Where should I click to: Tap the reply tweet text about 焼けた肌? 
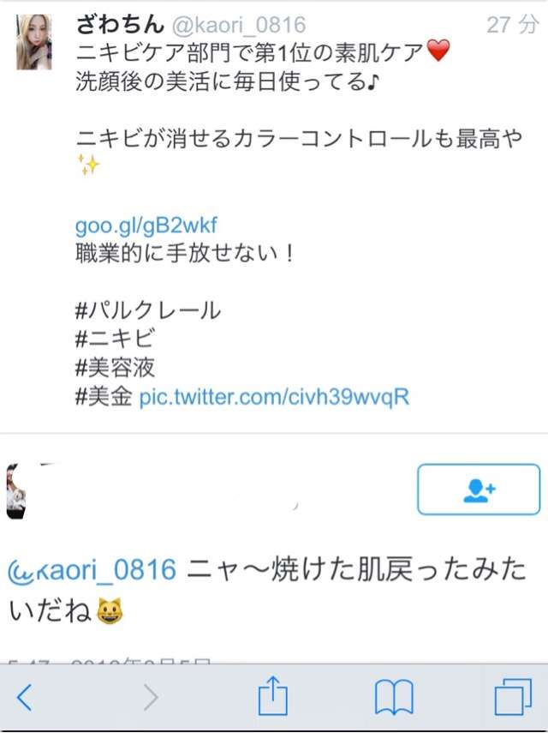click(x=267, y=590)
